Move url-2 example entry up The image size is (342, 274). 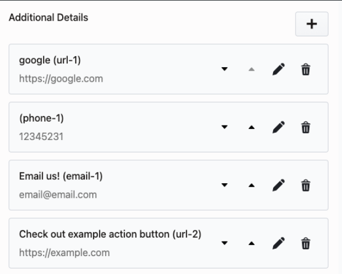251,243
